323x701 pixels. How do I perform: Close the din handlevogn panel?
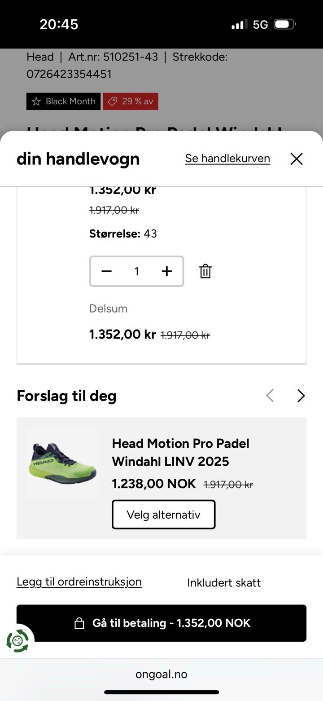point(297,159)
